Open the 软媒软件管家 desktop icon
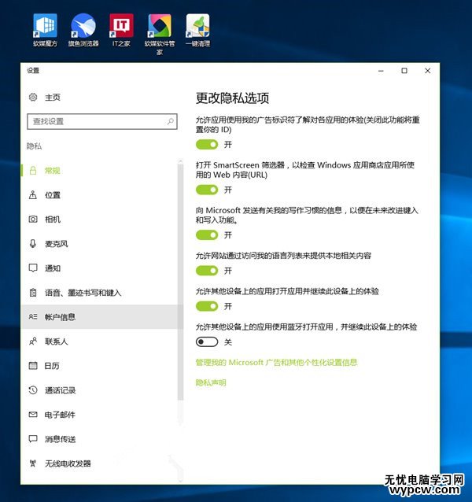Image resolution: width=472 pixels, height=502 pixels. 160,34
